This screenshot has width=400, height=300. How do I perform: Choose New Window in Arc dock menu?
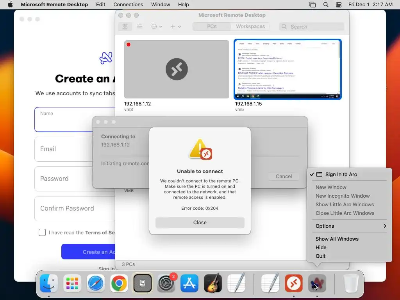pos(331,187)
